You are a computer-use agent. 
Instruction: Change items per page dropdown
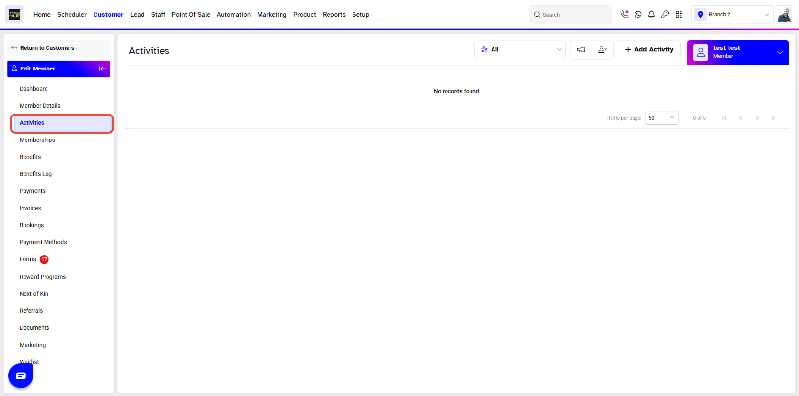point(661,118)
